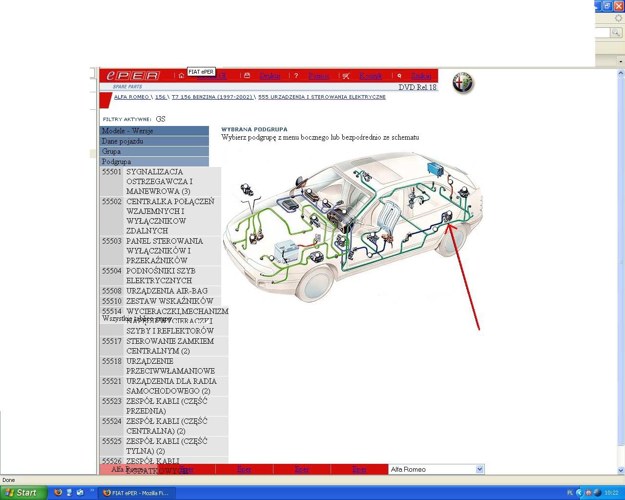Open 555 URZĄDZENIA I STEROWANIA ELEKTRYCZNE breadcrumb
625x500 pixels.
coord(322,97)
